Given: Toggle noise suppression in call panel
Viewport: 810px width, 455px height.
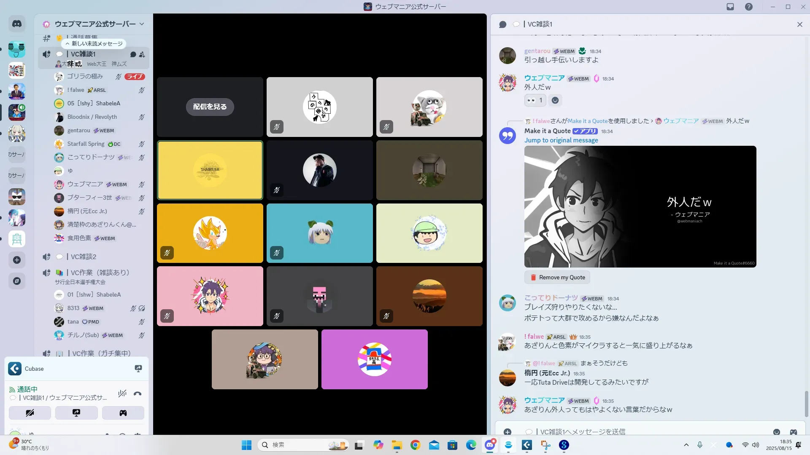Looking at the screenshot, I should (x=122, y=393).
